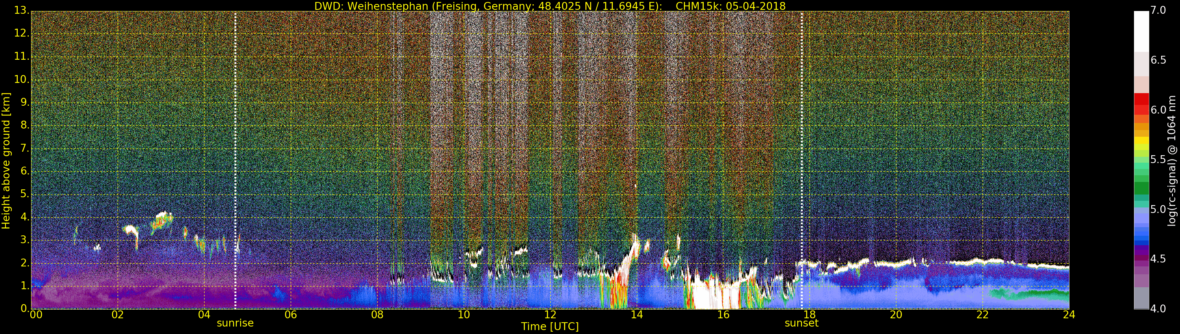Click the vertical color scale bar
The image size is (1180, 334).
click(1141, 160)
